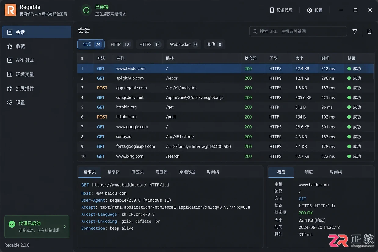The width and height of the screenshot is (378, 252).
Task: Open the 设备代理 device proxy option
Action: [281, 10]
